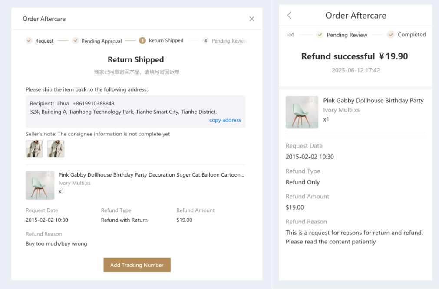Image resolution: width=439 pixels, height=289 pixels.
Task: Go back using the left chevron arrow
Action: pyautogui.click(x=290, y=16)
